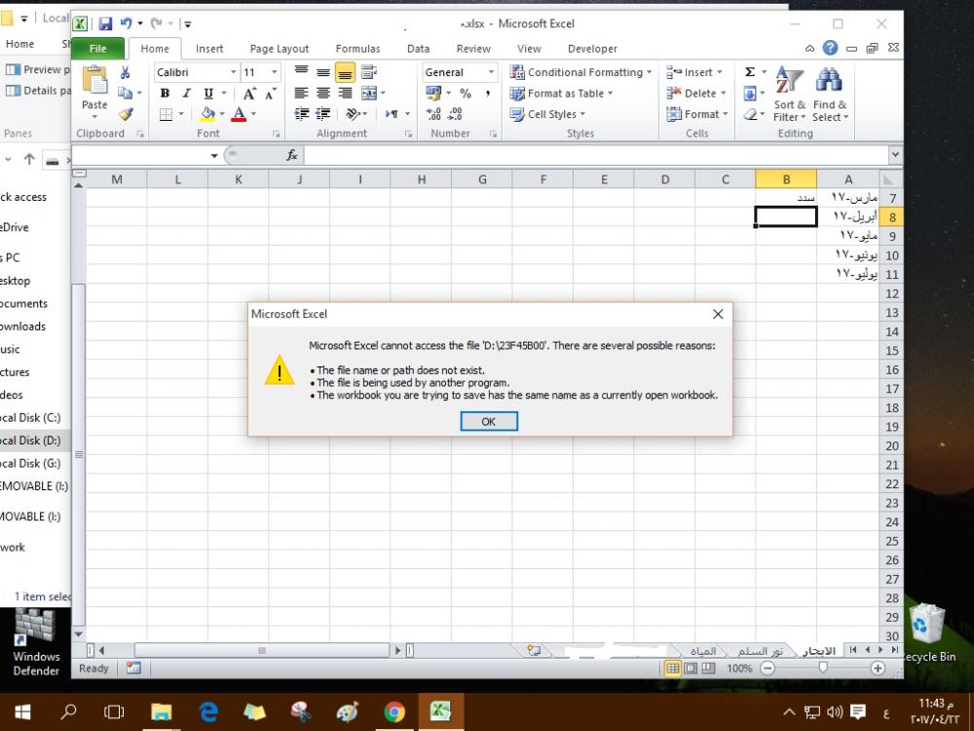Viewport: 974px width, 731px height.
Task: Open Cell Styles dropdown
Action: click(547, 114)
